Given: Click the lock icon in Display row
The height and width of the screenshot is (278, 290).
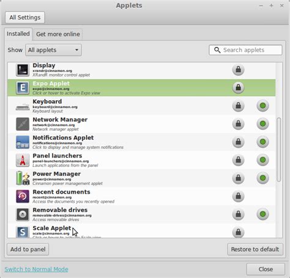Looking at the screenshot, I should click(x=238, y=70).
